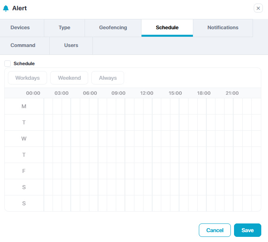Apply the Weekend schedule preset
268x242 pixels.
pos(69,78)
